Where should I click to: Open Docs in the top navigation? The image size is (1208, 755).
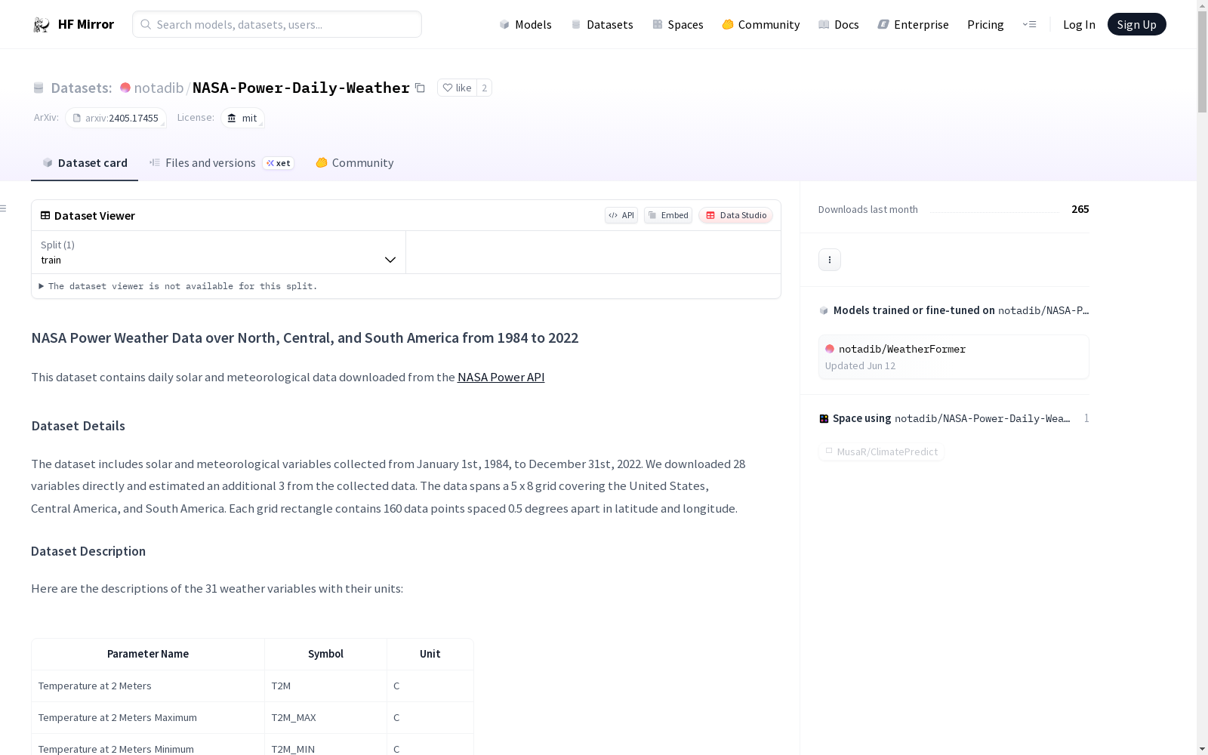(839, 24)
